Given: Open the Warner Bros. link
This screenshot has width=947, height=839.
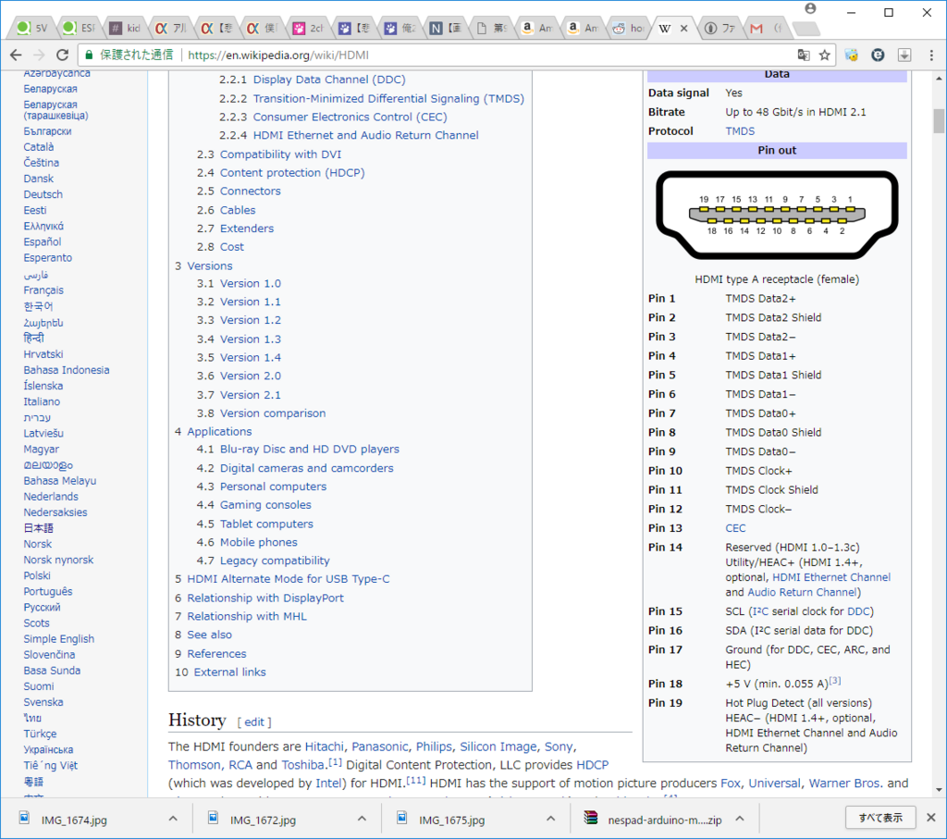Looking at the screenshot, I should click(x=844, y=783).
